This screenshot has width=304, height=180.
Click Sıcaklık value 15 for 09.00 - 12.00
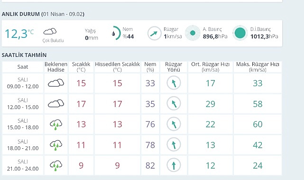pyautogui.click(x=81, y=83)
